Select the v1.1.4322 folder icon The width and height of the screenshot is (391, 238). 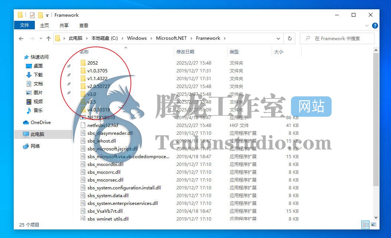(x=83, y=78)
